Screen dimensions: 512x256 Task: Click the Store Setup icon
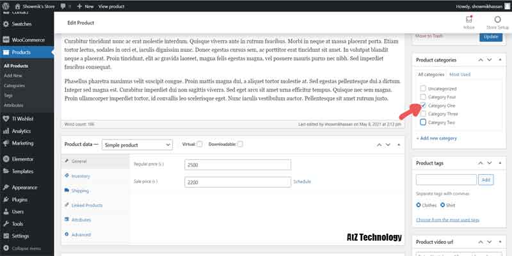tap(497, 20)
